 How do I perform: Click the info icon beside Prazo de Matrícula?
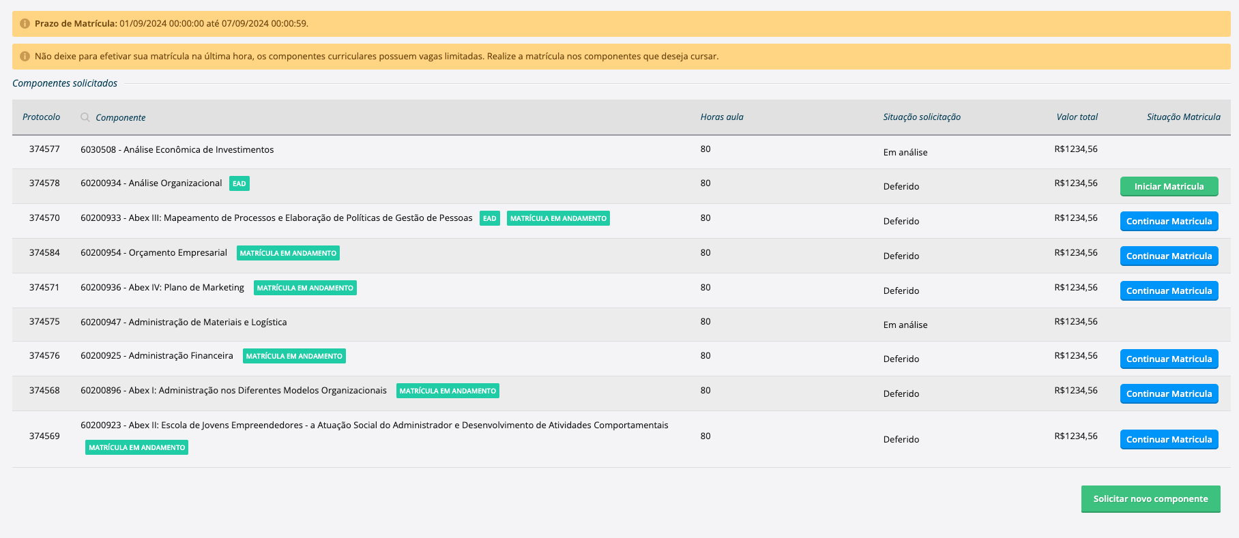coord(25,24)
